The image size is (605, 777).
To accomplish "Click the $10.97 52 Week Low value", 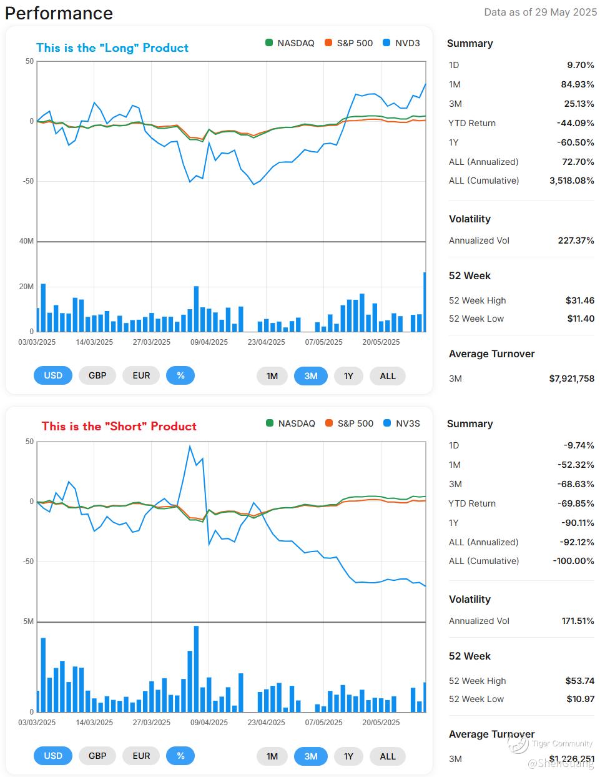I will pos(581,699).
